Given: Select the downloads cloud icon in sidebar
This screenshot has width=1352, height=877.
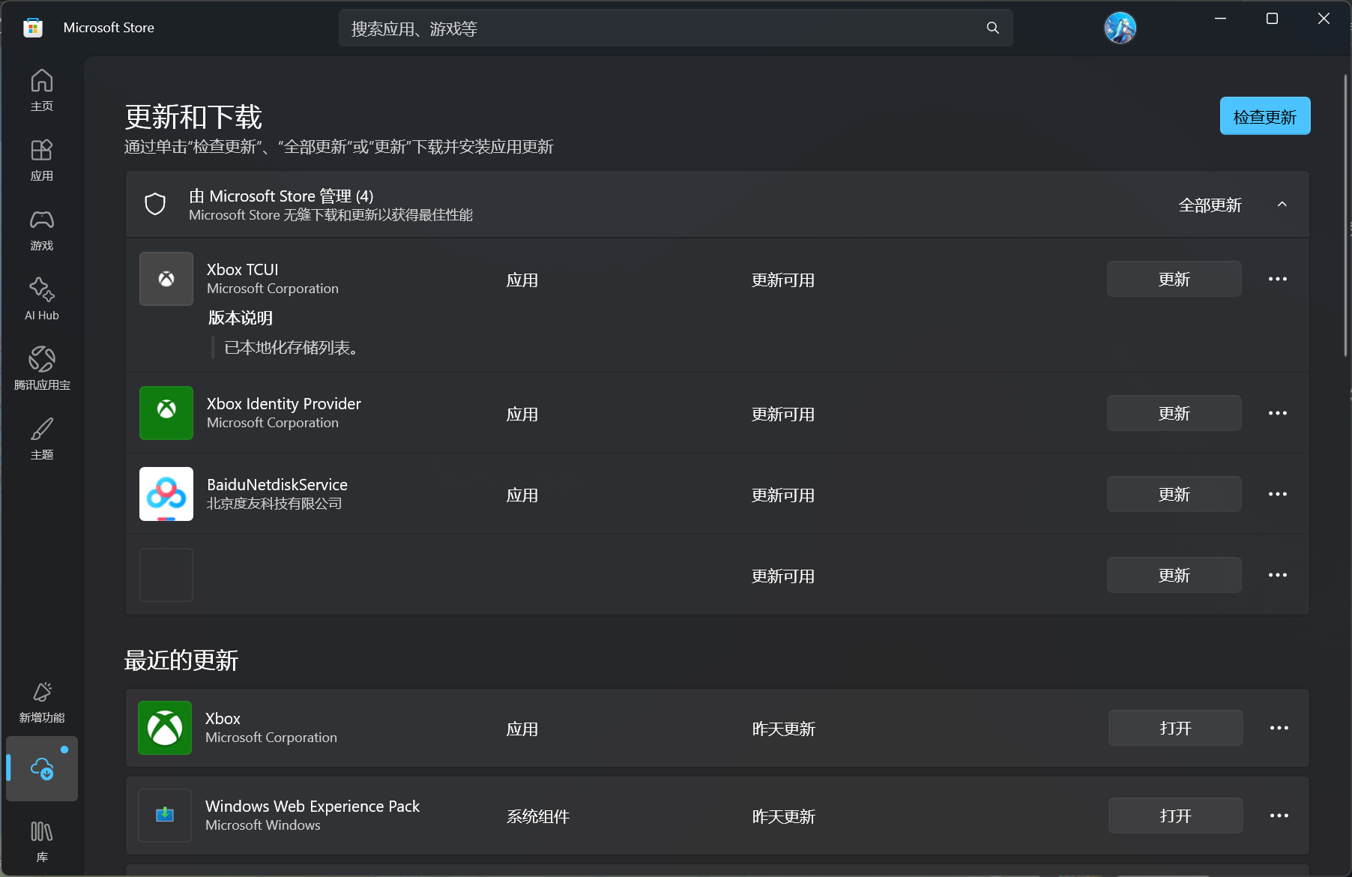Looking at the screenshot, I should point(42,768).
